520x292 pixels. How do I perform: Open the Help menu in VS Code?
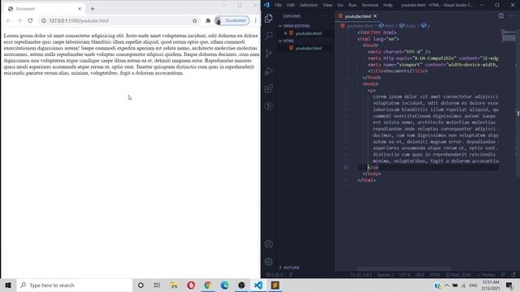tap(388, 5)
